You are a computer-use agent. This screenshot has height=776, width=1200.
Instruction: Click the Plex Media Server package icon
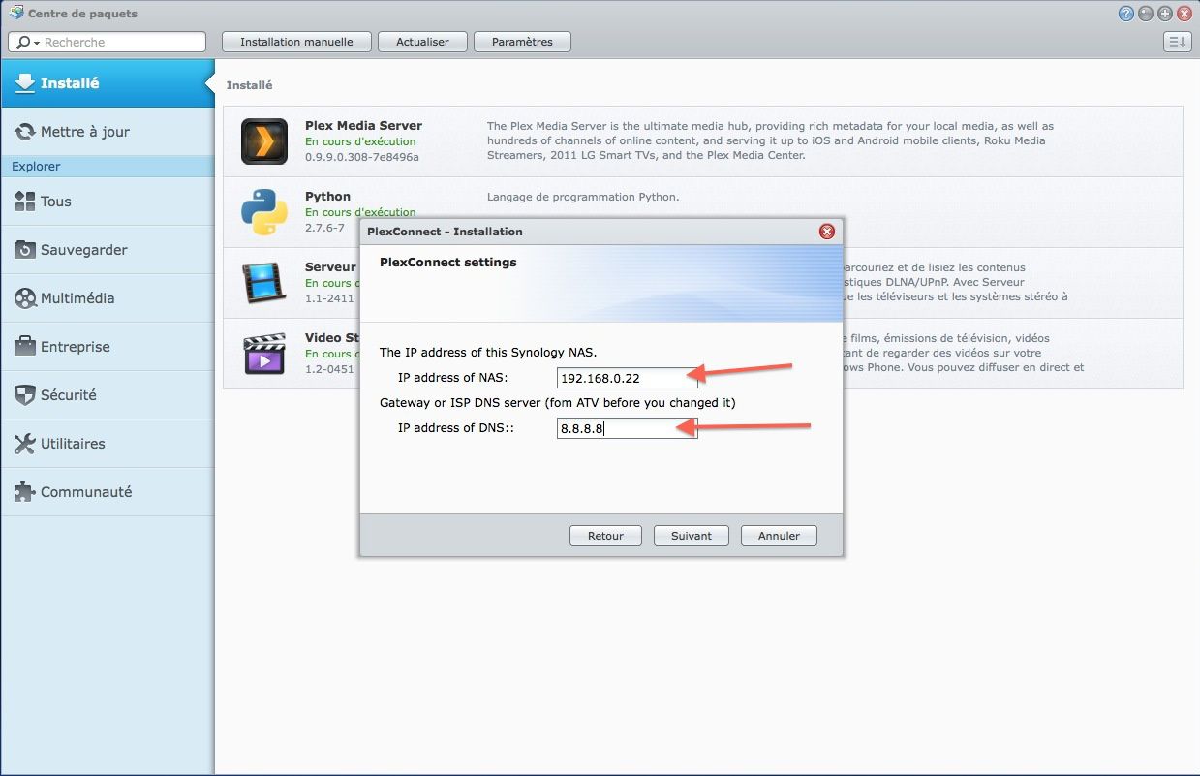coord(264,141)
